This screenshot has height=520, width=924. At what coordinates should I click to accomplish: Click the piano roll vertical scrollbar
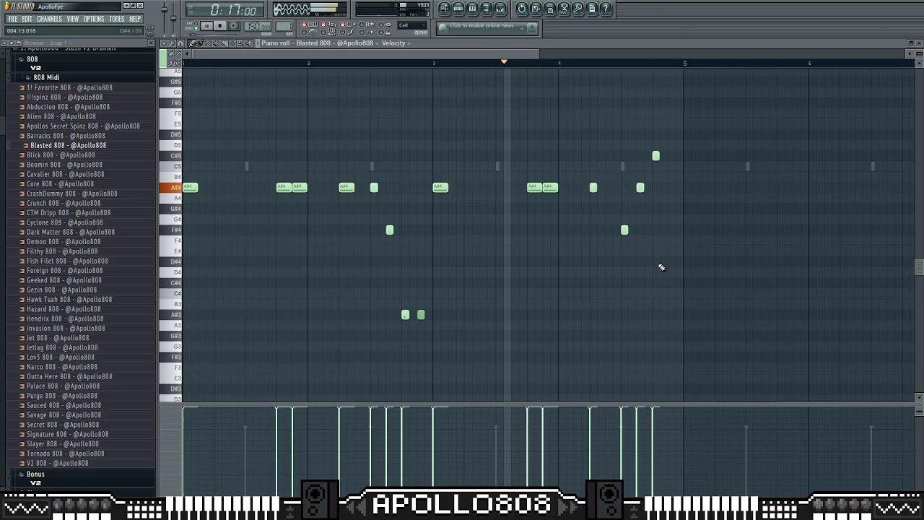[x=918, y=267]
